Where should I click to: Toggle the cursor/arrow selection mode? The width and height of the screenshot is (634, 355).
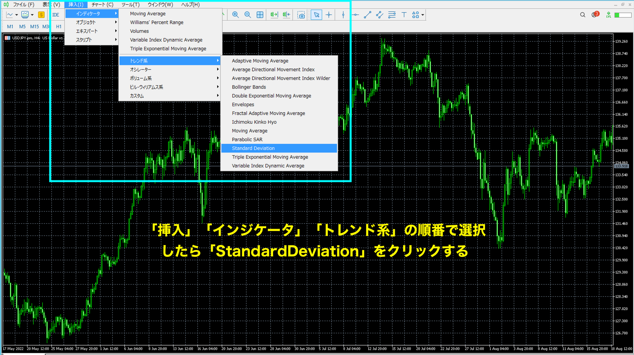click(316, 14)
